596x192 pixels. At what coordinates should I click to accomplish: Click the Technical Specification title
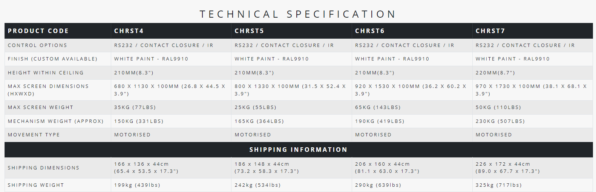coord(298,14)
